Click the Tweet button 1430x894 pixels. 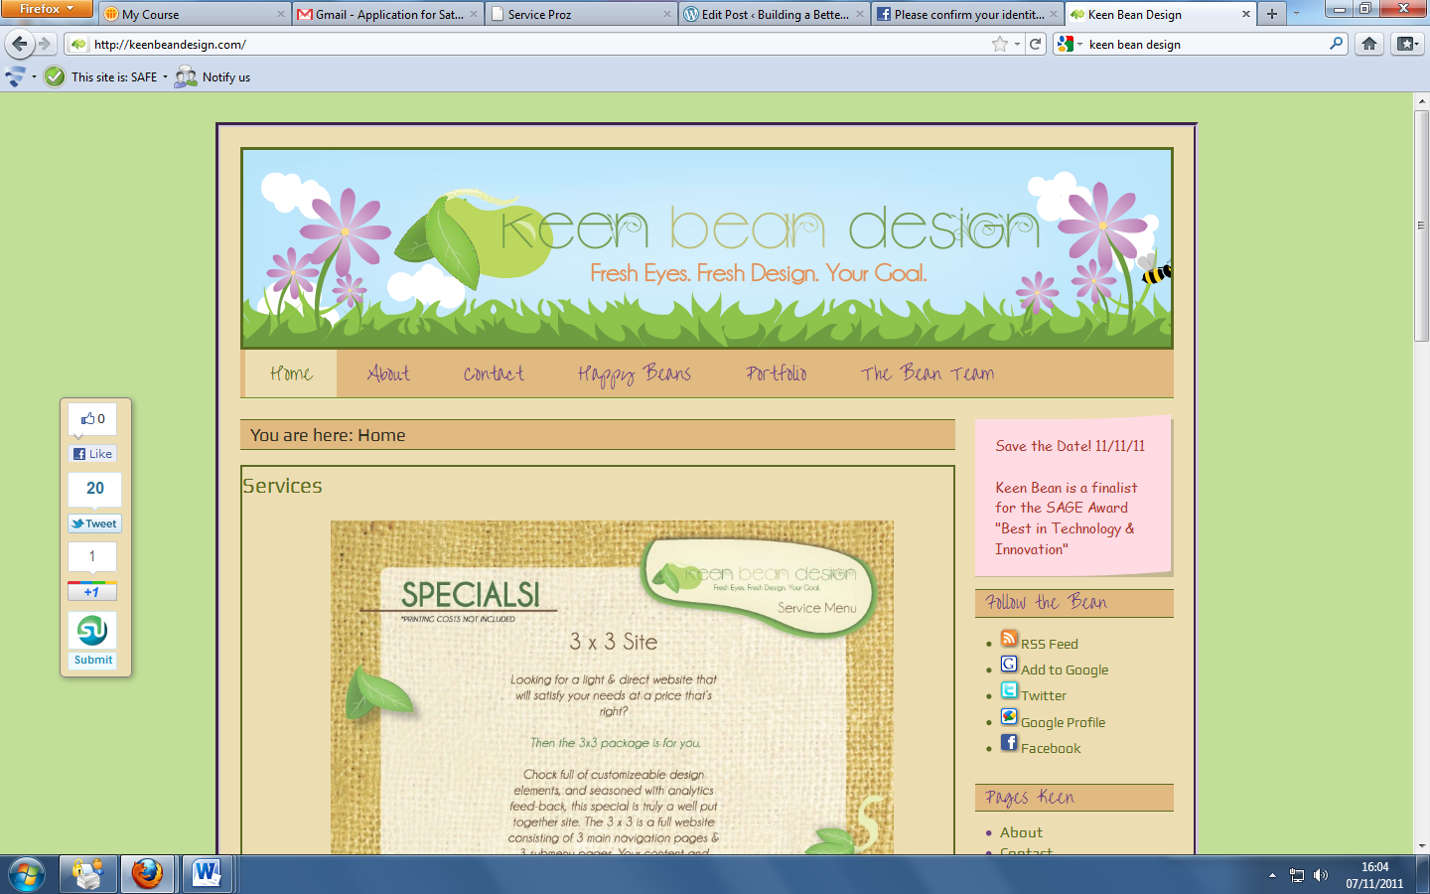pyautogui.click(x=94, y=523)
